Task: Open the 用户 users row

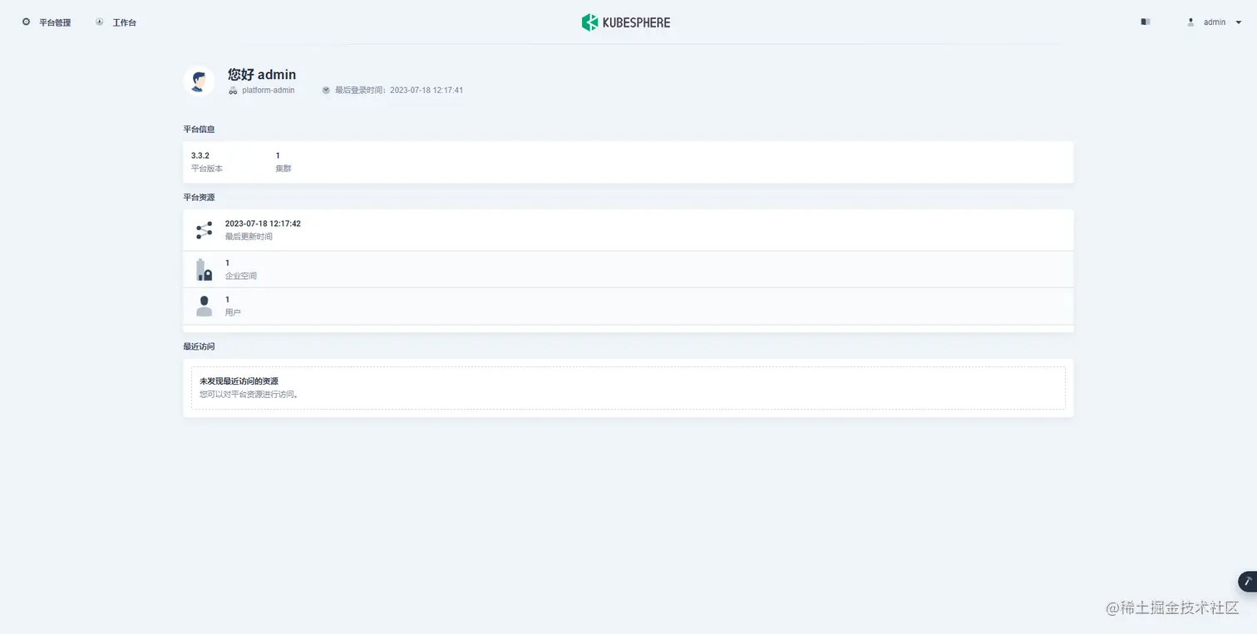Action: point(628,306)
